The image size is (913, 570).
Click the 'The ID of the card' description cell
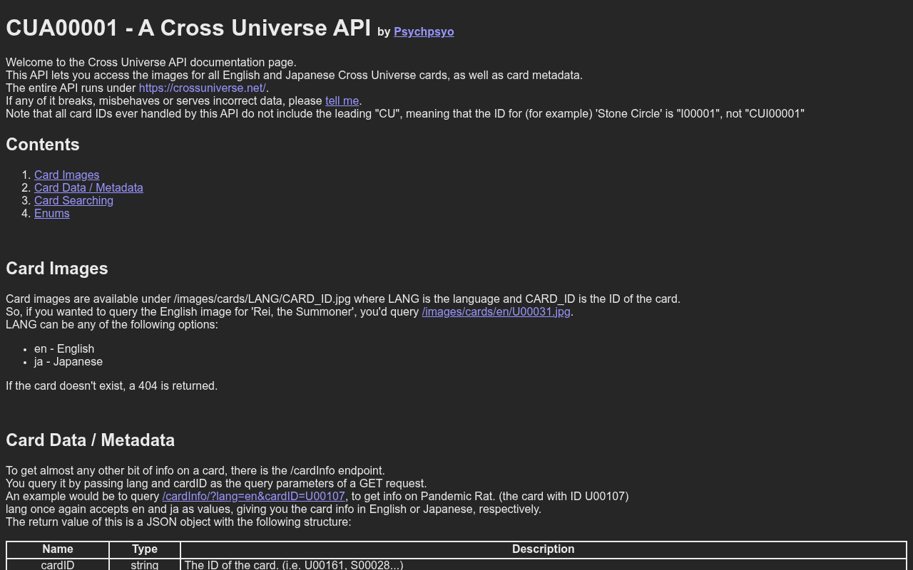pyautogui.click(x=543, y=564)
